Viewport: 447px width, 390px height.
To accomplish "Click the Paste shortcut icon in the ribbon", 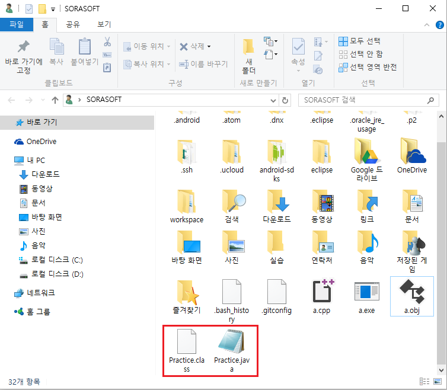I will [x=107, y=68].
